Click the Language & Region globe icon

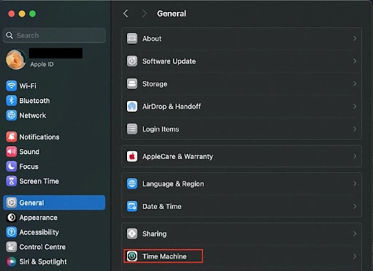[132, 184]
